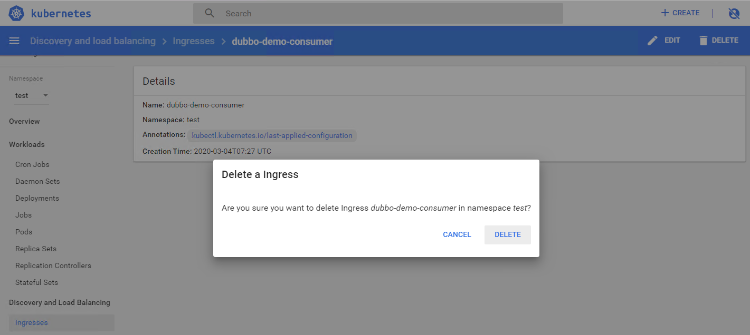Navigate to Discovery and load balancing breadcrumb
Image resolution: width=750 pixels, height=335 pixels.
pyautogui.click(x=93, y=41)
